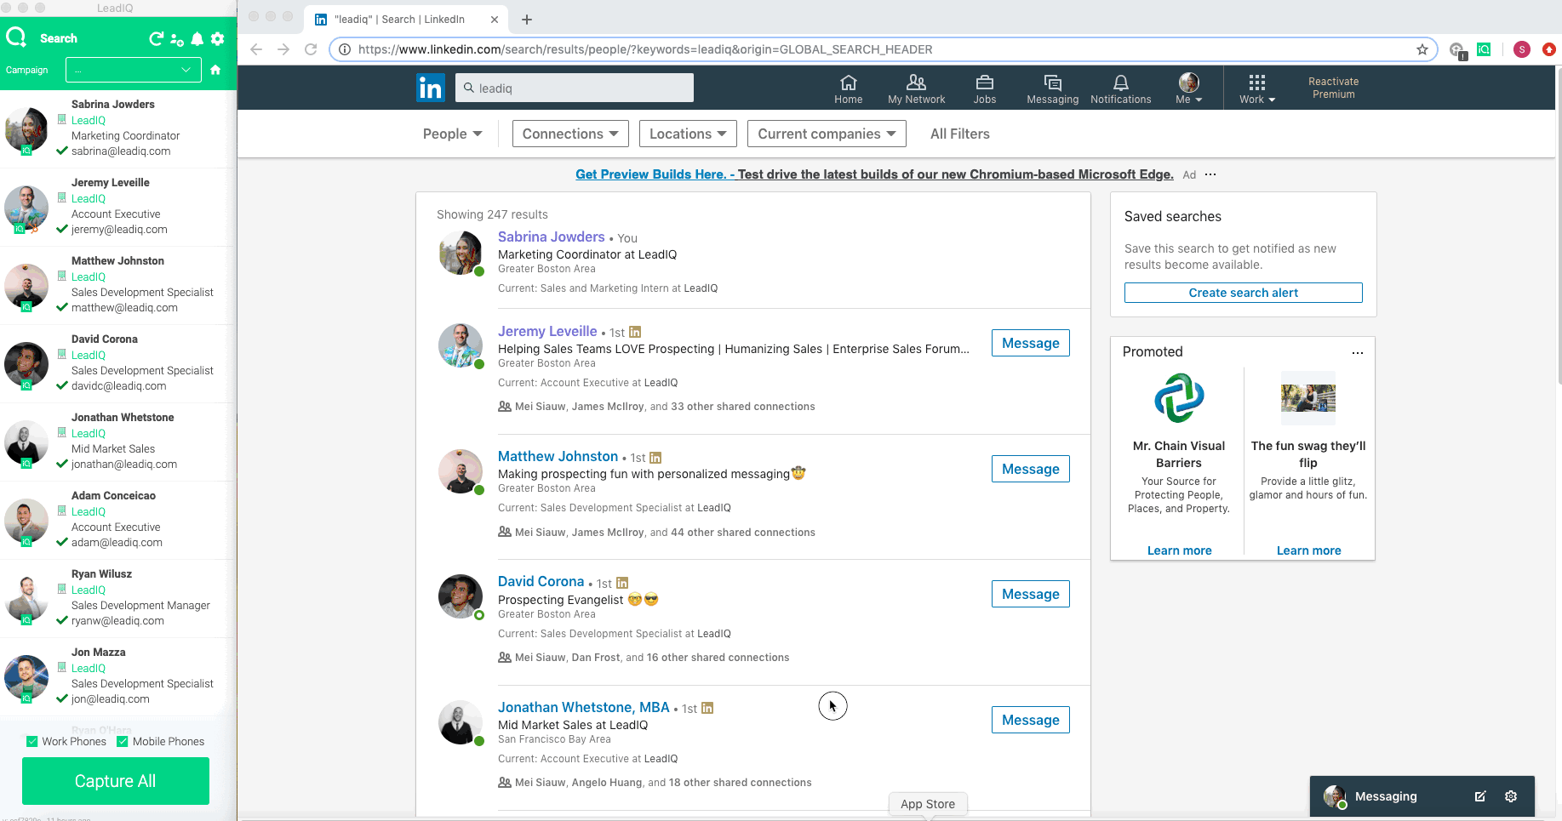This screenshot has width=1562, height=821.
Task: Open Get Preview Builds ad link
Action: click(874, 174)
